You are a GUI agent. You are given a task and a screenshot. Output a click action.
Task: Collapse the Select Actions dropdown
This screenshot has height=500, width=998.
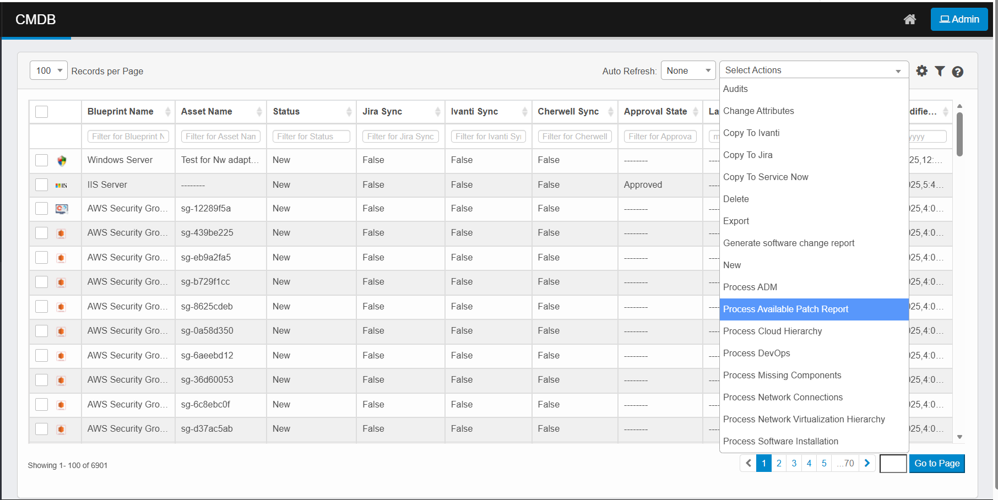(x=813, y=70)
